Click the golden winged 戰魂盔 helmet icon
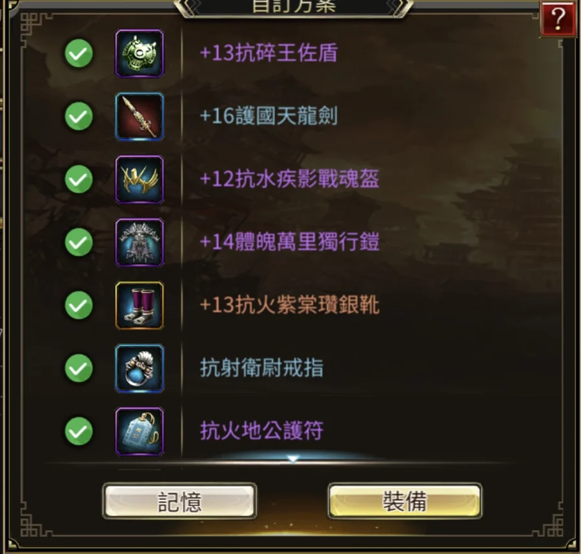The height and width of the screenshot is (554, 581). 139,179
